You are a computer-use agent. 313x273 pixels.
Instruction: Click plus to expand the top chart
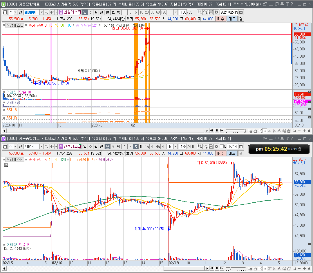304,131
